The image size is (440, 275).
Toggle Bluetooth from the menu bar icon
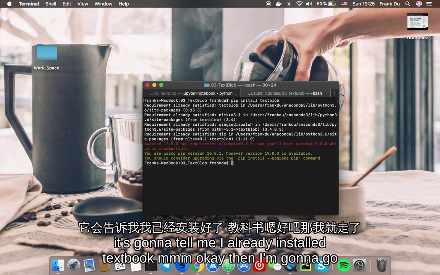tap(289, 4)
